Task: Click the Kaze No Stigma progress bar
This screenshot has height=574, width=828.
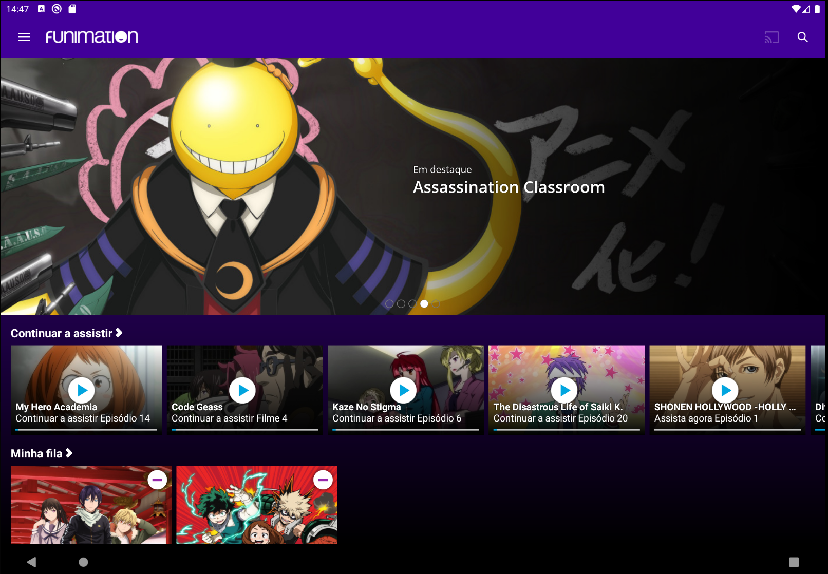Action: click(406, 430)
